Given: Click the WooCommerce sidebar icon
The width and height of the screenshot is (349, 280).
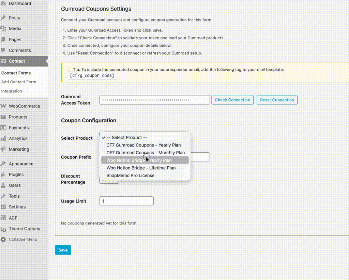Looking at the screenshot, I should (x=4, y=106).
